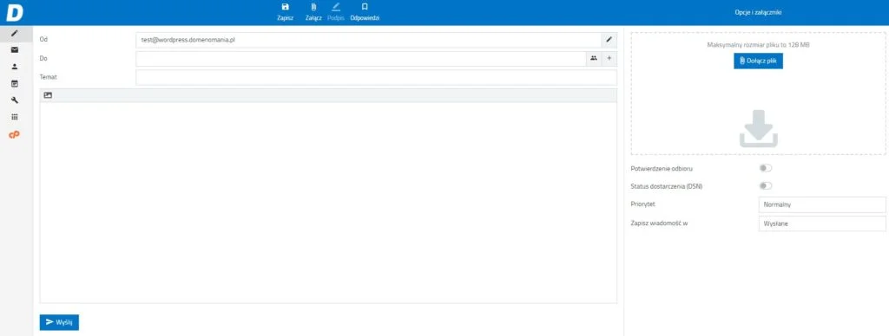Open calendar sidebar icon
Viewport: 889px width, 336px height.
(15, 84)
